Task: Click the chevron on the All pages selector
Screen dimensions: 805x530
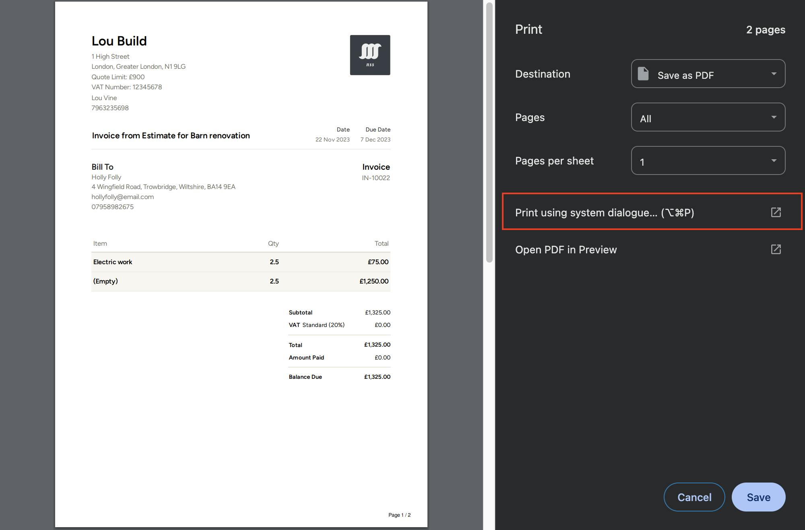Action: coord(774,117)
